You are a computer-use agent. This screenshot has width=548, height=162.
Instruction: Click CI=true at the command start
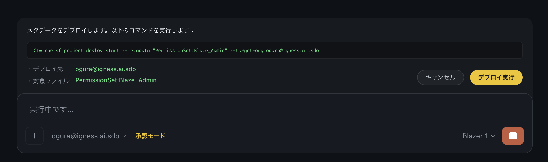[43, 51]
